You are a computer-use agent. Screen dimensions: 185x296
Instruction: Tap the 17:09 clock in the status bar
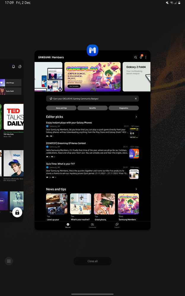tap(9, 3)
